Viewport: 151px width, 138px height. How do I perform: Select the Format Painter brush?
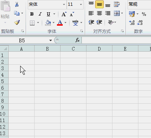click(x=17, y=22)
